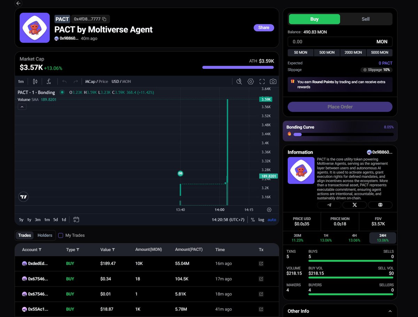This screenshot has height=317, width=418.
Task: Select the 5d chart range
Action: (55, 220)
